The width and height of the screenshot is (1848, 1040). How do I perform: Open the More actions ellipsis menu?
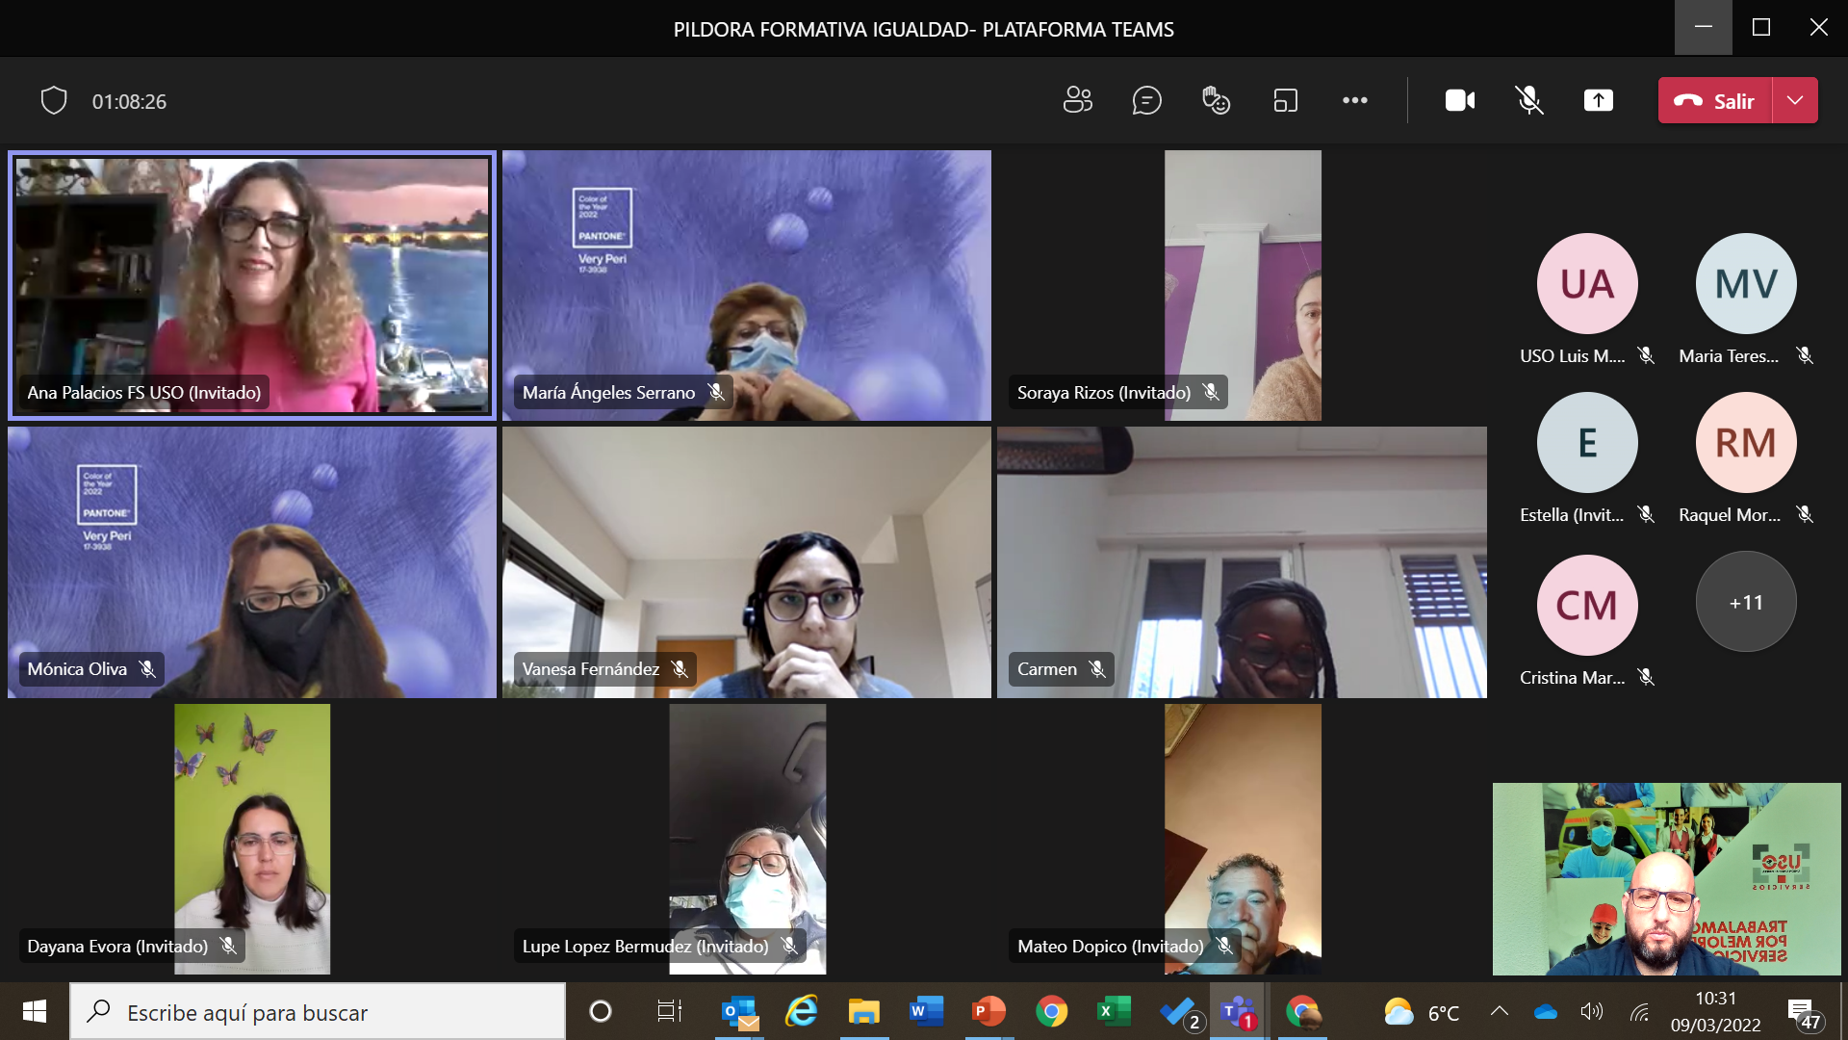(1354, 100)
